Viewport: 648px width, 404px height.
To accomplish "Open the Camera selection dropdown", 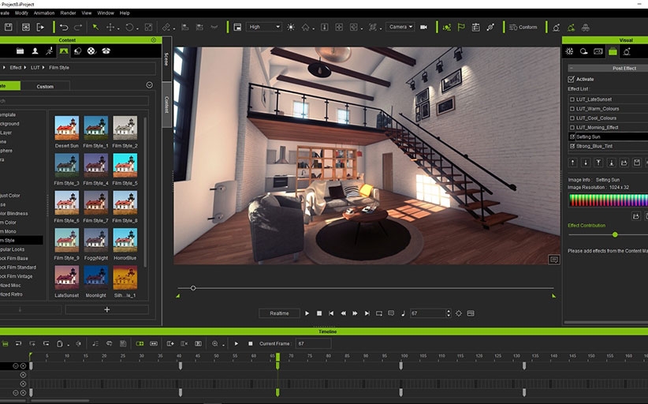I will point(400,27).
